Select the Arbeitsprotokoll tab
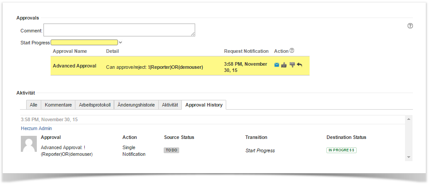 (x=94, y=105)
